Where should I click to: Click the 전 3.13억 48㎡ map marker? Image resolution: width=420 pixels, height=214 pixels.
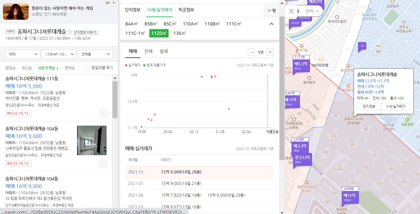pyautogui.click(x=302, y=159)
